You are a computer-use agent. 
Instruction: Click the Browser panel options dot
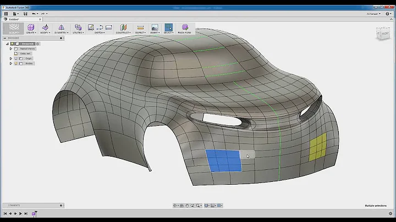pos(61,38)
